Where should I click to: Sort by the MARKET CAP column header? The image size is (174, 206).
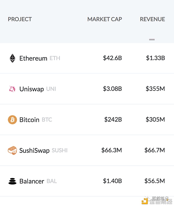(105, 19)
